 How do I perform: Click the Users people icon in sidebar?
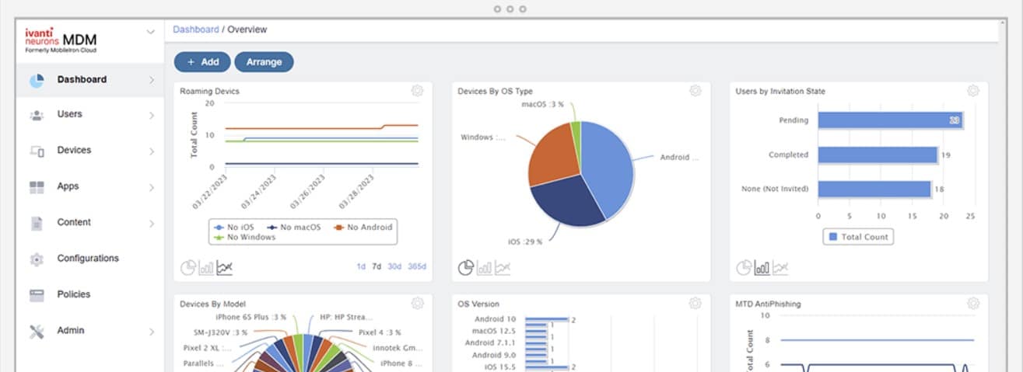(x=37, y=115)
